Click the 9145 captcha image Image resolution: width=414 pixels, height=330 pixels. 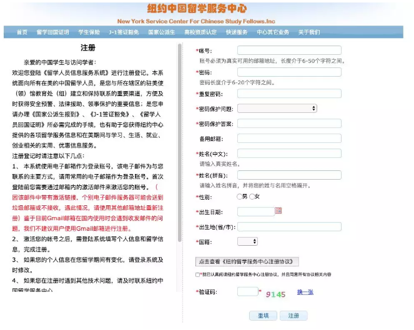(275, 294)
